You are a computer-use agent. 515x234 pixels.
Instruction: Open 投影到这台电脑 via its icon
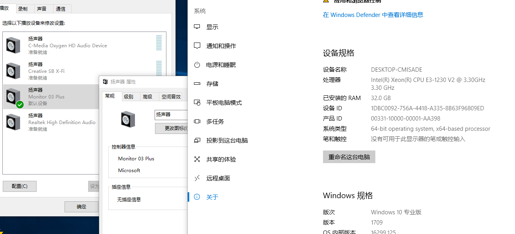pos(197,140)
